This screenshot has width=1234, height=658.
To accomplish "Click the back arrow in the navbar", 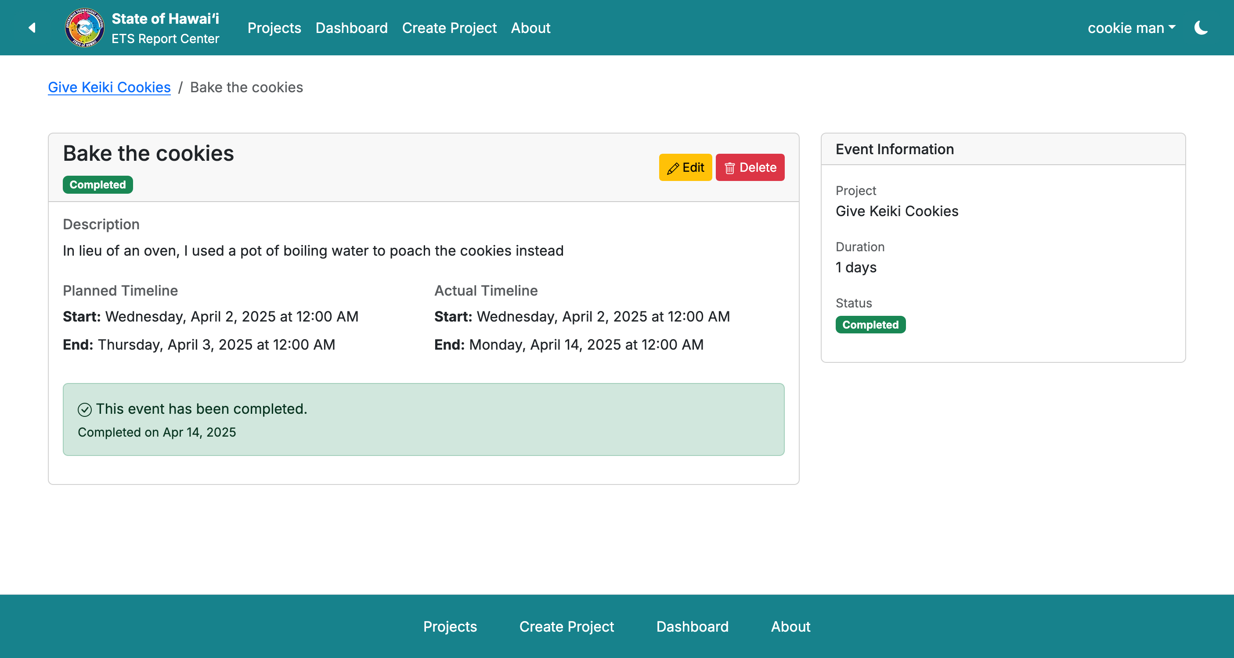I will coord(32,27).
